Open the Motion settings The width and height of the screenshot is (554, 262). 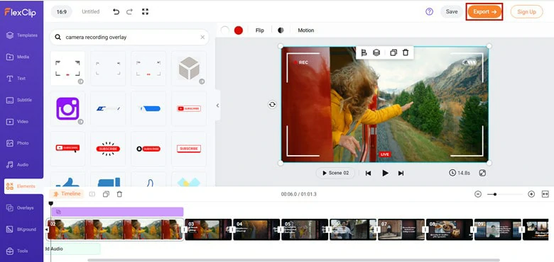[305, 30]
